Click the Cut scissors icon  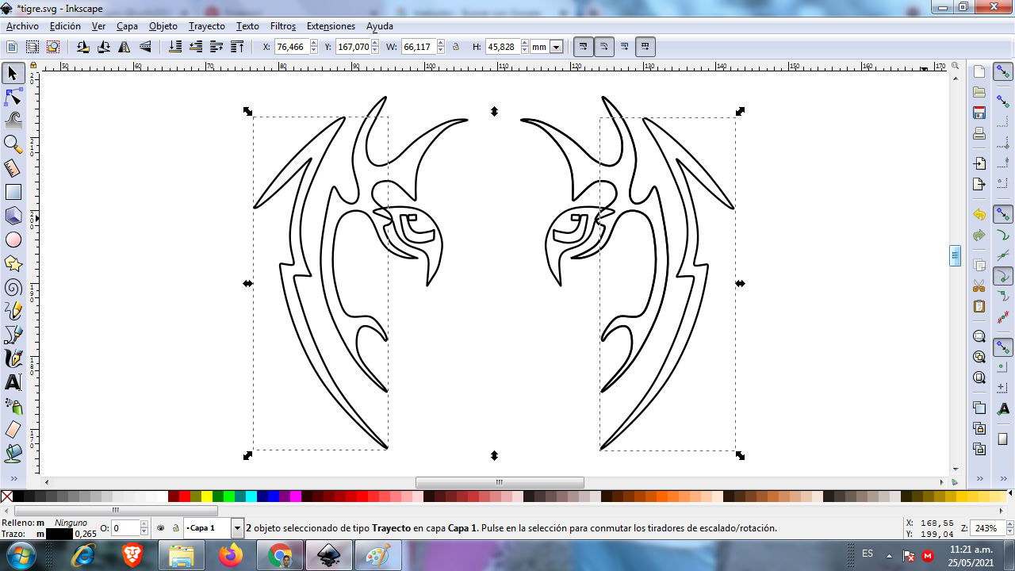(979, 285)
